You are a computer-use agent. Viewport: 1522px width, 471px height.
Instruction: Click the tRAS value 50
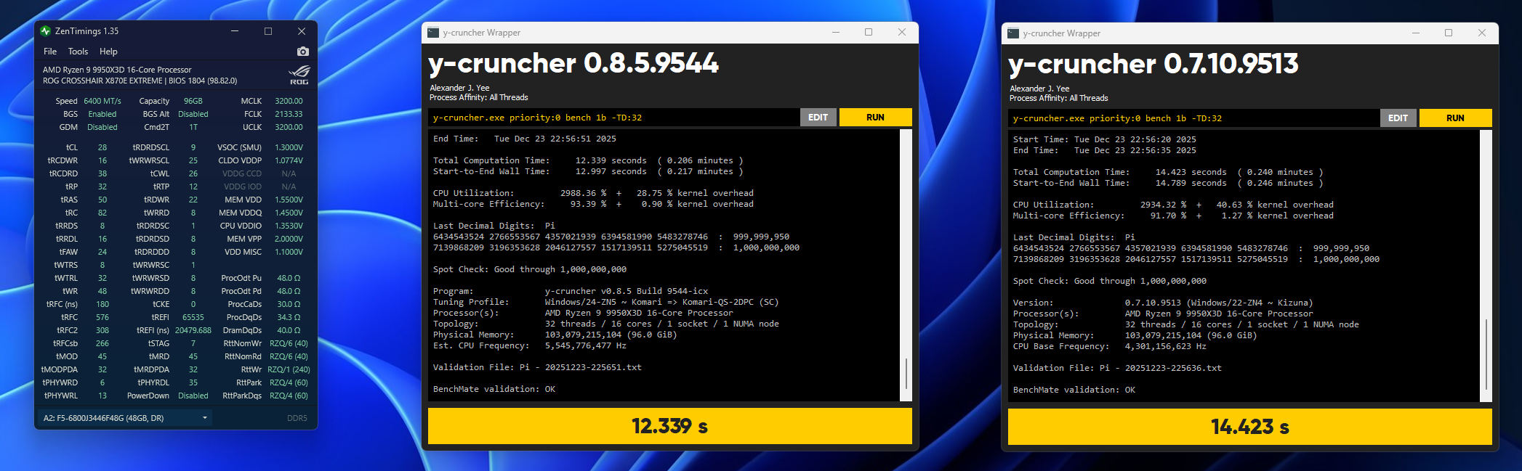[x=102, y=200]
